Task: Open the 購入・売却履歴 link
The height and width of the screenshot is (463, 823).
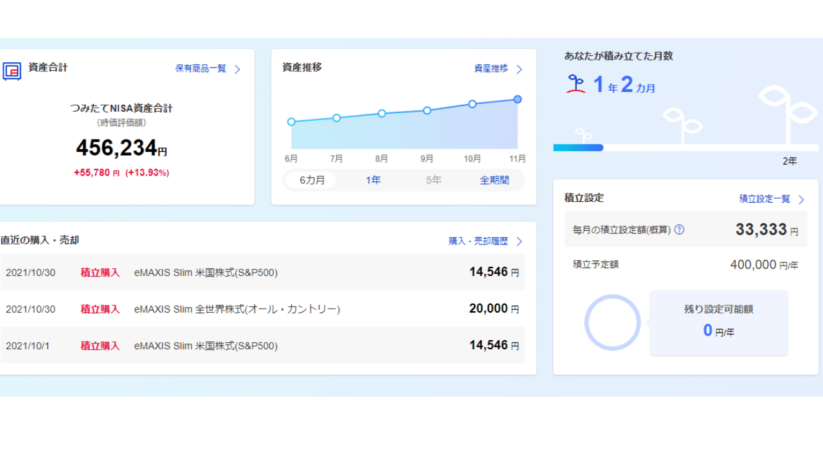Action: click(478, 241)
